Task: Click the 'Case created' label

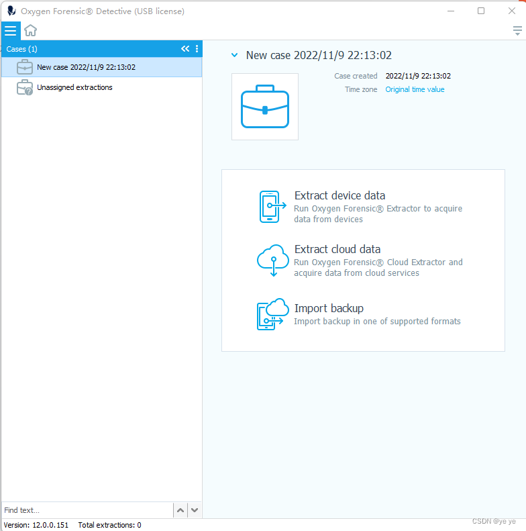Action: coord(356,76)
